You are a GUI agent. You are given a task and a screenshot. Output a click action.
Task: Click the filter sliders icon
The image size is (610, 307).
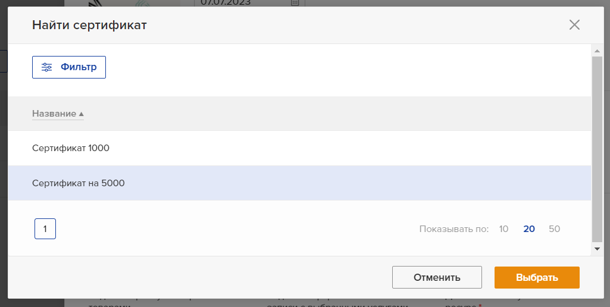coord(46,67)
